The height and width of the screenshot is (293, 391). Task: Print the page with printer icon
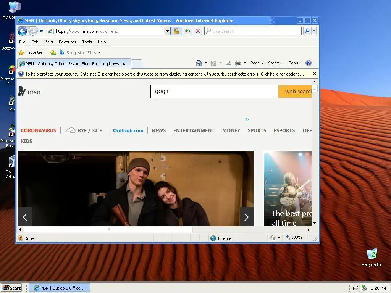[238, 63]
